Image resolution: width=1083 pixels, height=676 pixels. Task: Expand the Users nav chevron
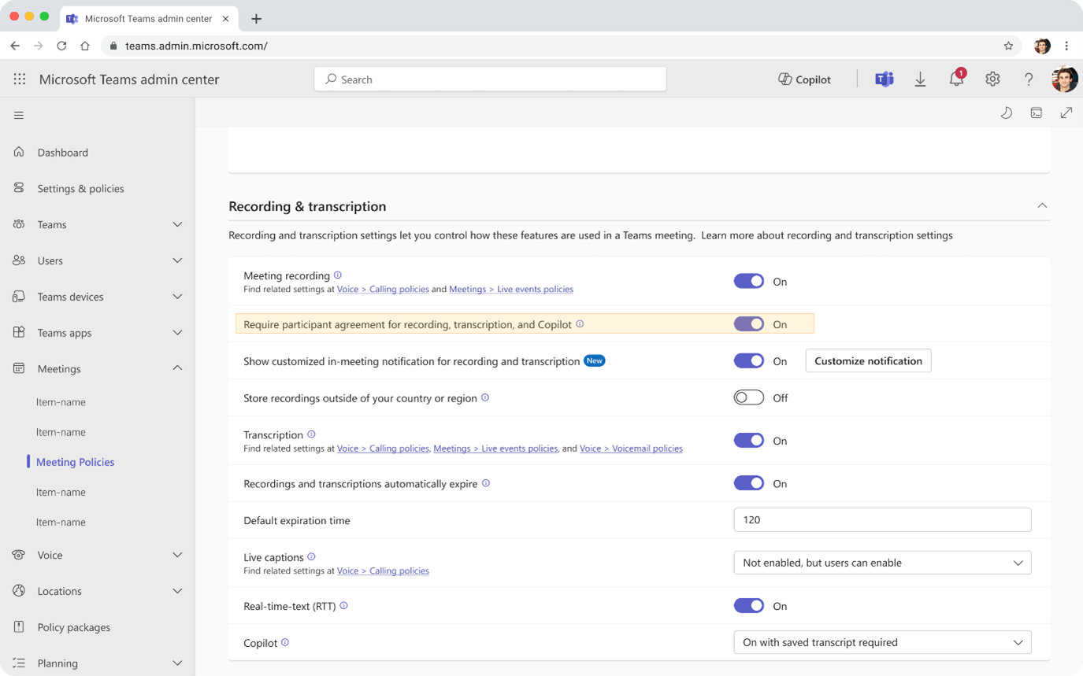coord(177,260)
